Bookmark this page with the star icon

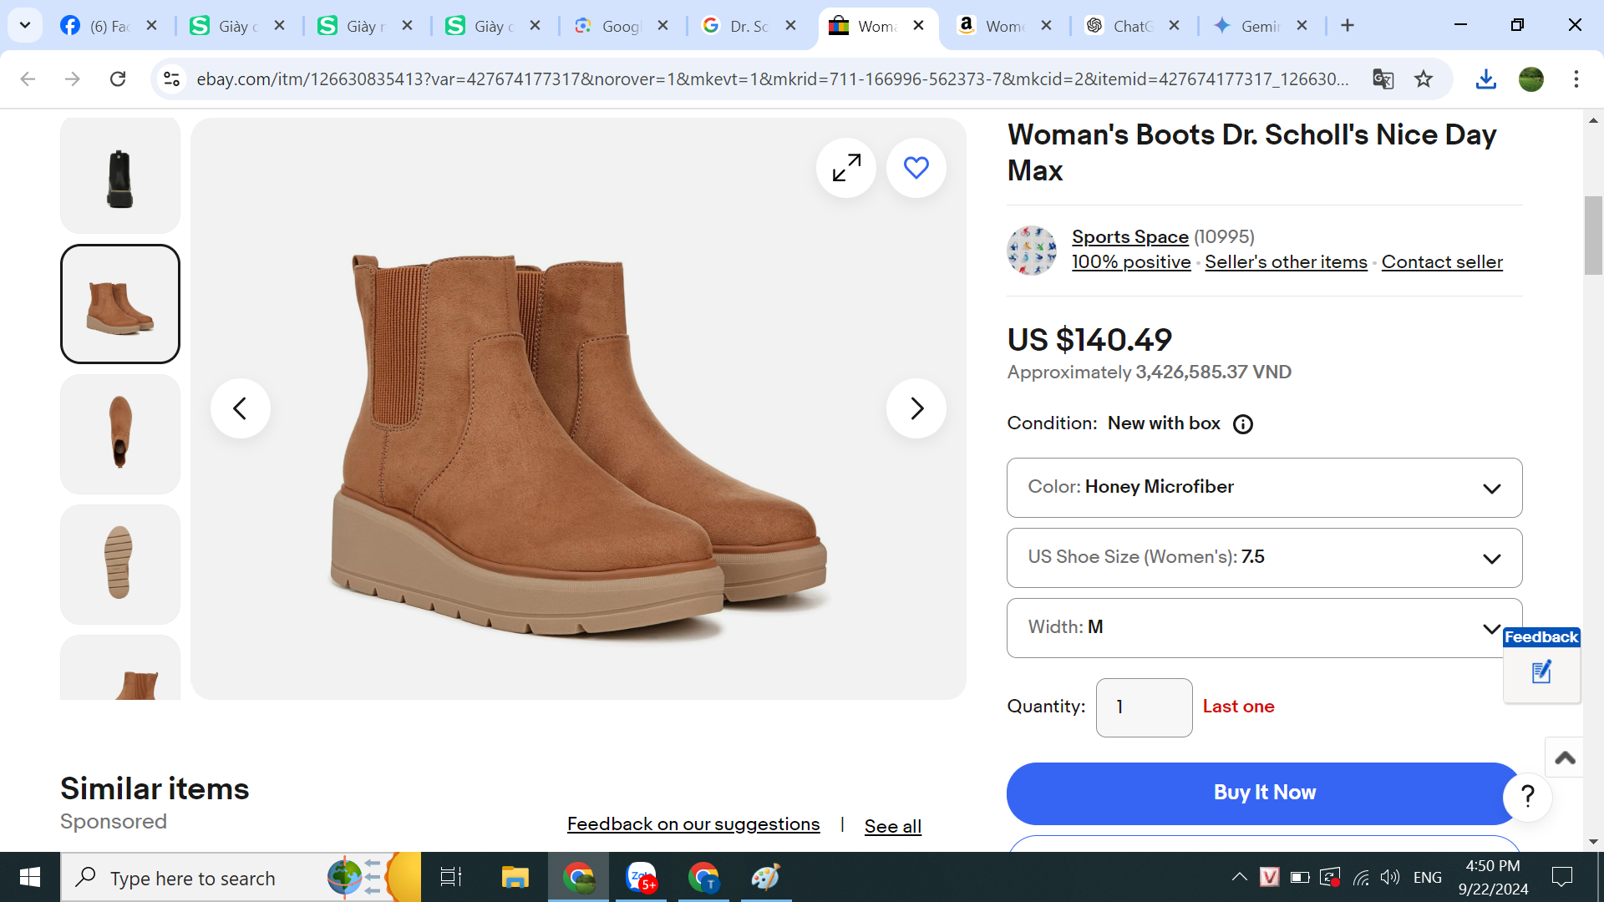click(1424, 79)
